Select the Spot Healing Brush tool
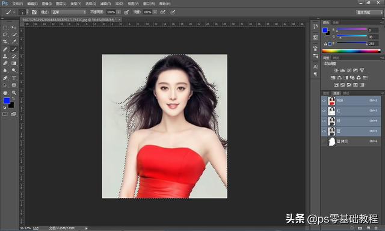Image resolution: width=385 pixels, height=231 pixels. 5,49
